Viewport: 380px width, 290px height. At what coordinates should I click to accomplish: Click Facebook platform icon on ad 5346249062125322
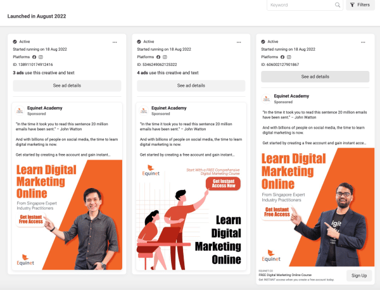point(158,57)
